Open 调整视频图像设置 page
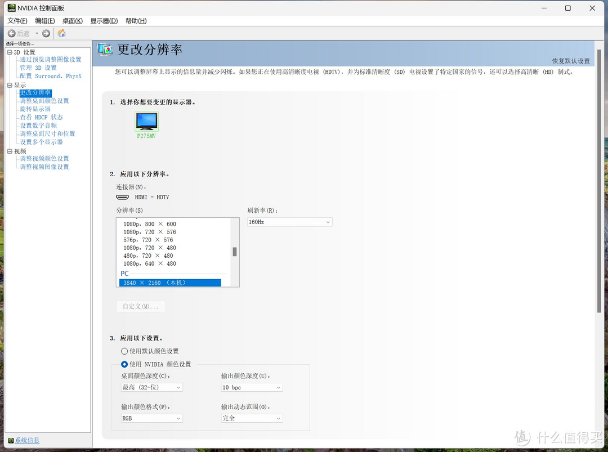This screenshot has width=608, height=452. 44,167
